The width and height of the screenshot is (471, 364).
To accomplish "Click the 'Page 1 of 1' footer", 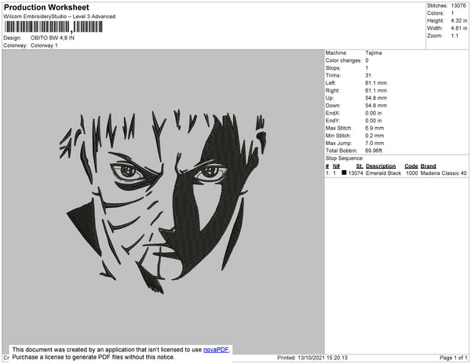I will coord(454,358).
